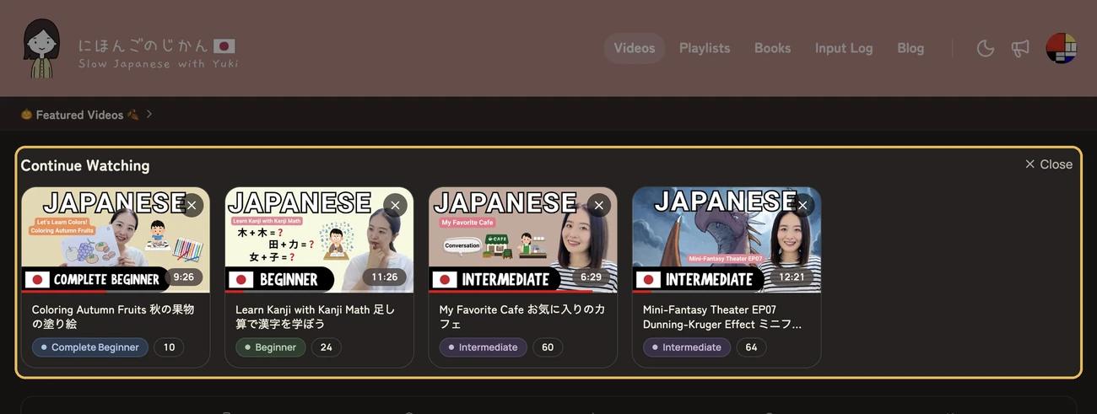Open title My Favorite Cafe お気に入りのカフェ
The image size is (1097, 414).
point(522,316)
